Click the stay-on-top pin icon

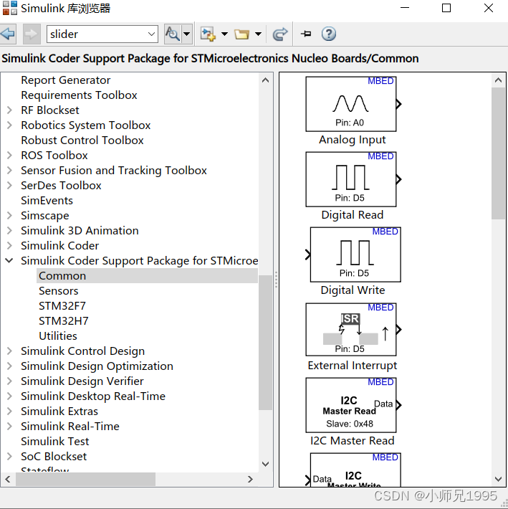(x=306, y=34)
